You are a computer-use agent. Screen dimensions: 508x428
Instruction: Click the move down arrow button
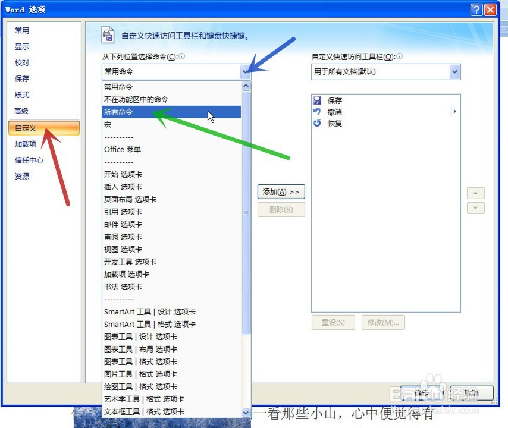(x=476, y=208)
